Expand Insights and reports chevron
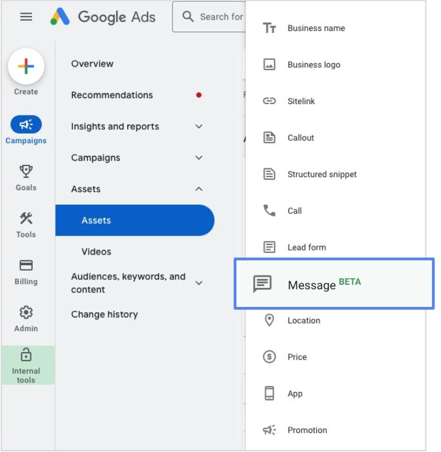 tap(199, 126)
